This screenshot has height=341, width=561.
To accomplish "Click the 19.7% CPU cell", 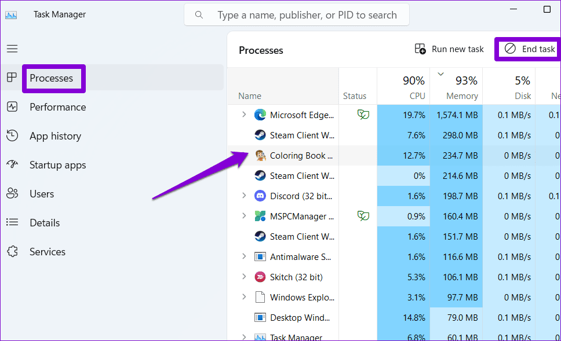I will [x=403, y=115].
